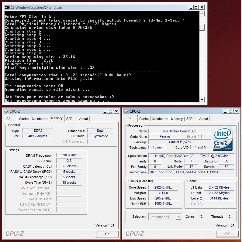Click the Revision E0 value
The image size is (242, 242).
coord(226,167)
